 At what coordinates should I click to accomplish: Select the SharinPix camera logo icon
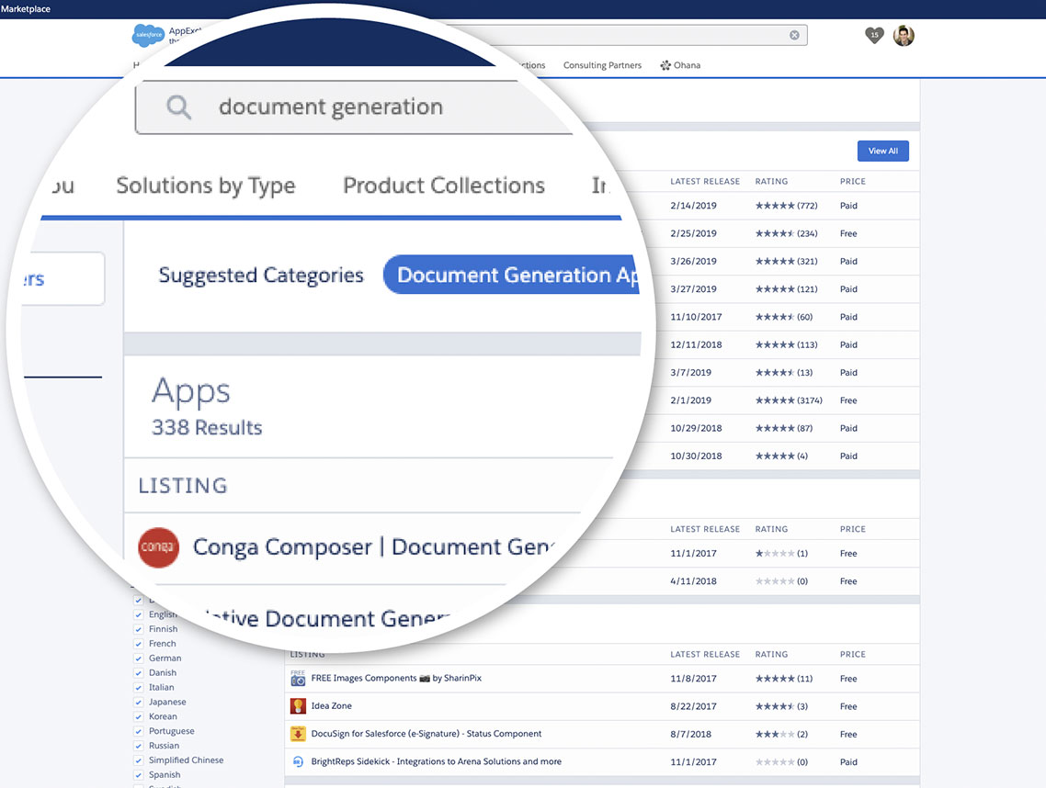pyautogui.click(x=297, y=678)
